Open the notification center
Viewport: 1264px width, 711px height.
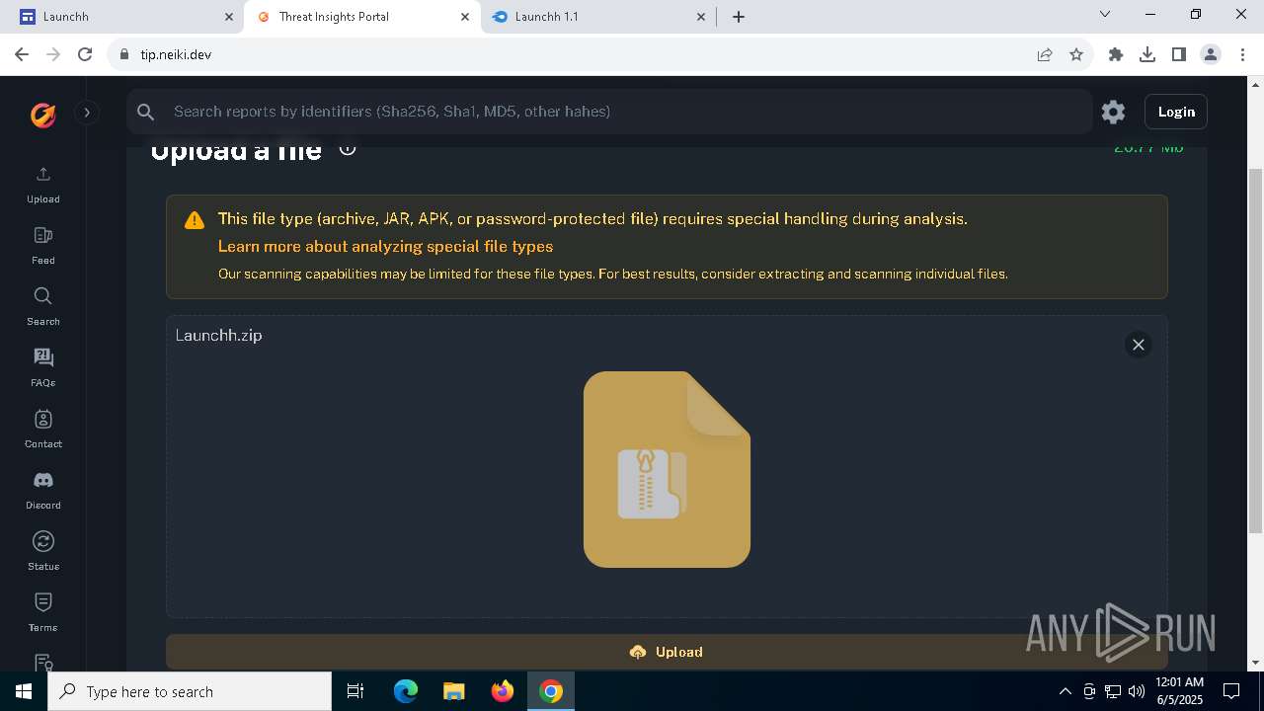tap(1231, 691)
